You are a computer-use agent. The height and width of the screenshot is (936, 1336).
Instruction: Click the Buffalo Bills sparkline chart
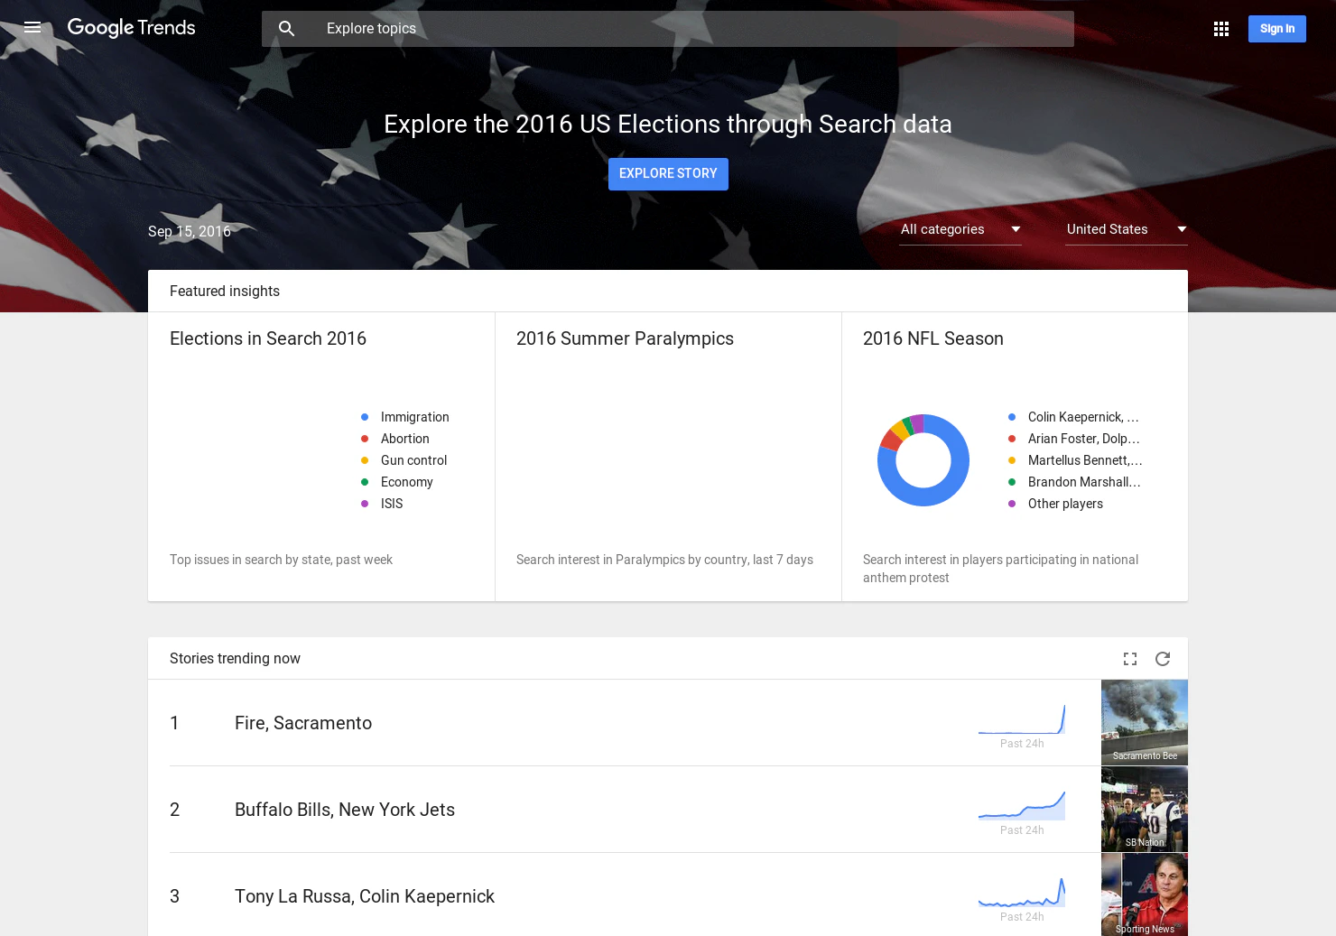1022,805
